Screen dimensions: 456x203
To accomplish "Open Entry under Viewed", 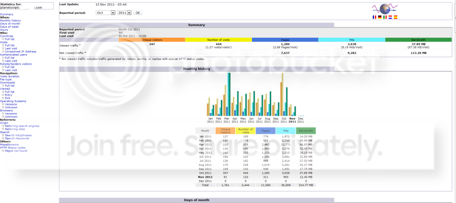I will pyautogui.click(x=8, y=95).
